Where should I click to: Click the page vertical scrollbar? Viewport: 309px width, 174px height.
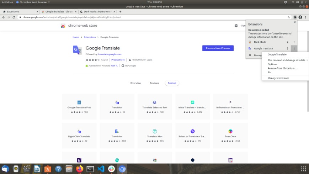(x=308, y=71)
